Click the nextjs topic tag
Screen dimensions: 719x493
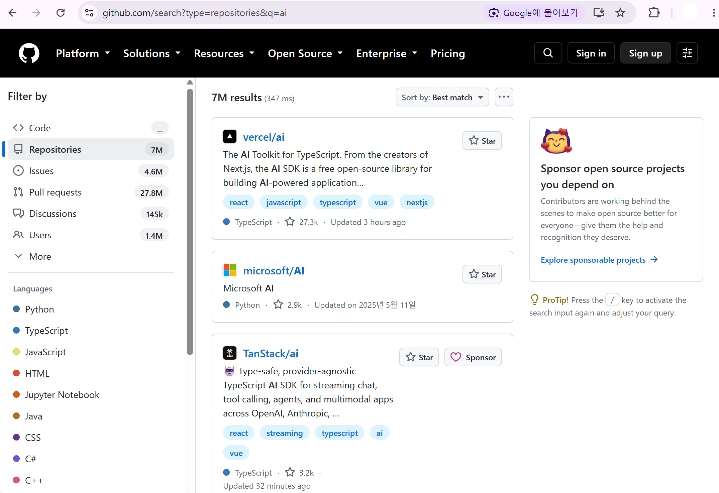(x=417, y=202)
